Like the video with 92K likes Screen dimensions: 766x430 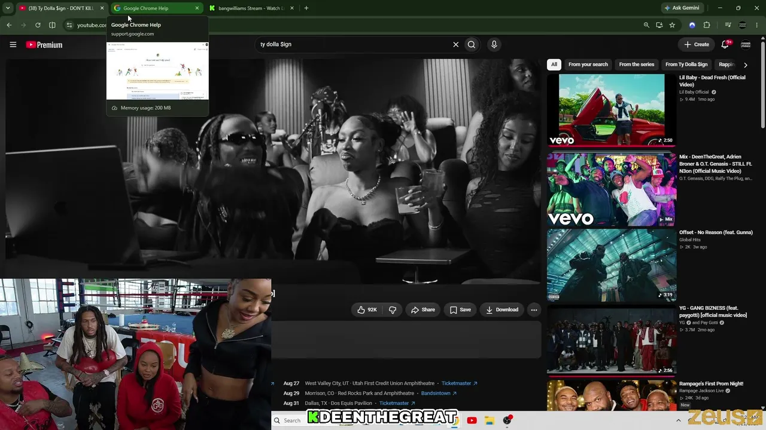click(367, 309)
